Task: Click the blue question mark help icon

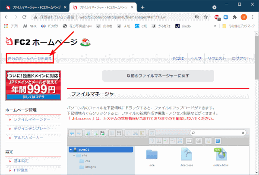Action: click(x=218, y=141)
